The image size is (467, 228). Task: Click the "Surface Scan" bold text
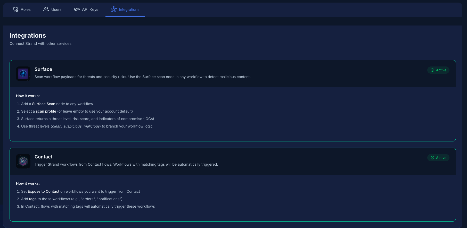click(x=44, y=104)
